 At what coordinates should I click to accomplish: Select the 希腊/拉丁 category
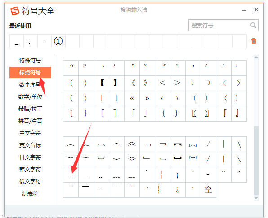[30, 109]
